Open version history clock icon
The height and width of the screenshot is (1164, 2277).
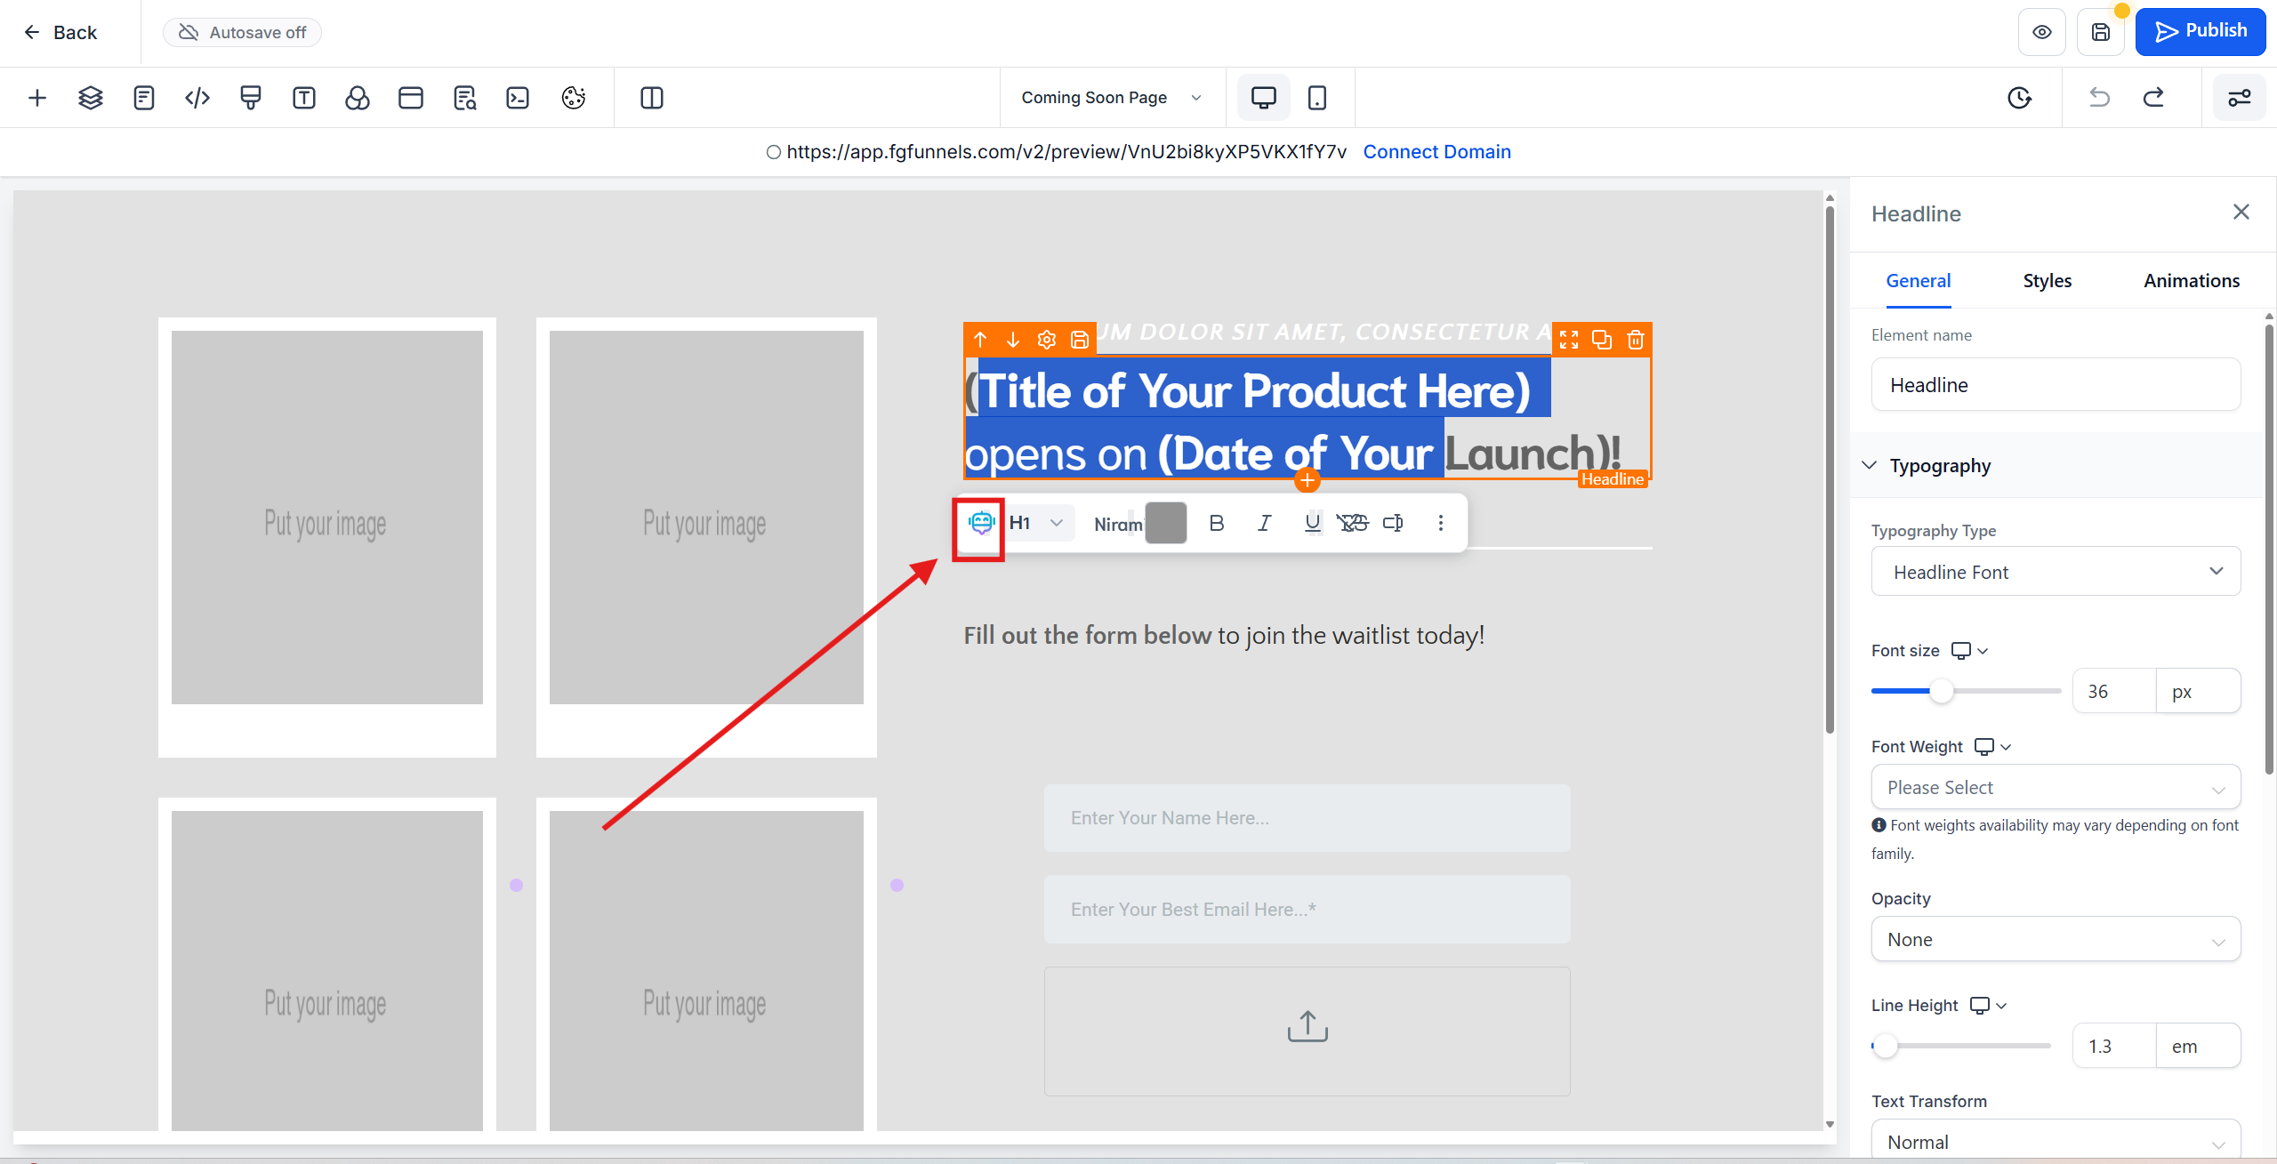tap(2019, 98)
